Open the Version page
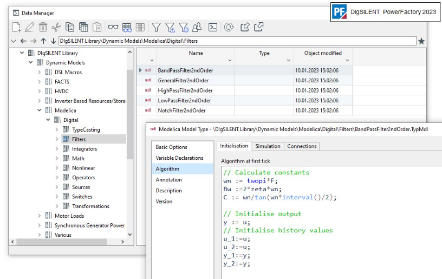The image size is (442, 279). (x=164, y=202)
